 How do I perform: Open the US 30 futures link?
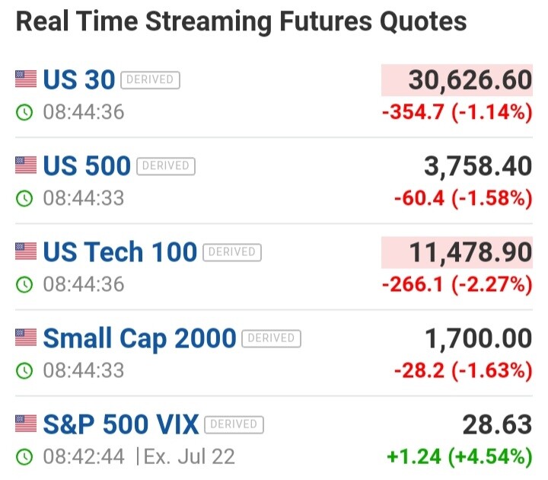click(x=79, y=80)
